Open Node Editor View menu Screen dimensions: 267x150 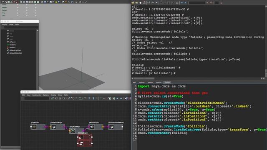pos(28,95)
